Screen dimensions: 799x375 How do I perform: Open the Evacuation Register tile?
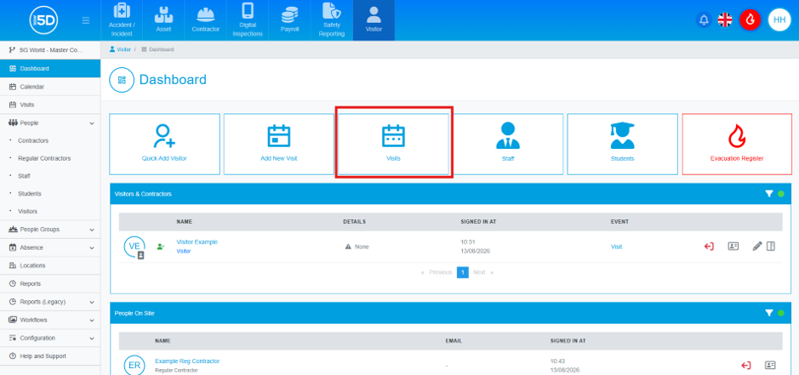pos(737,145)
